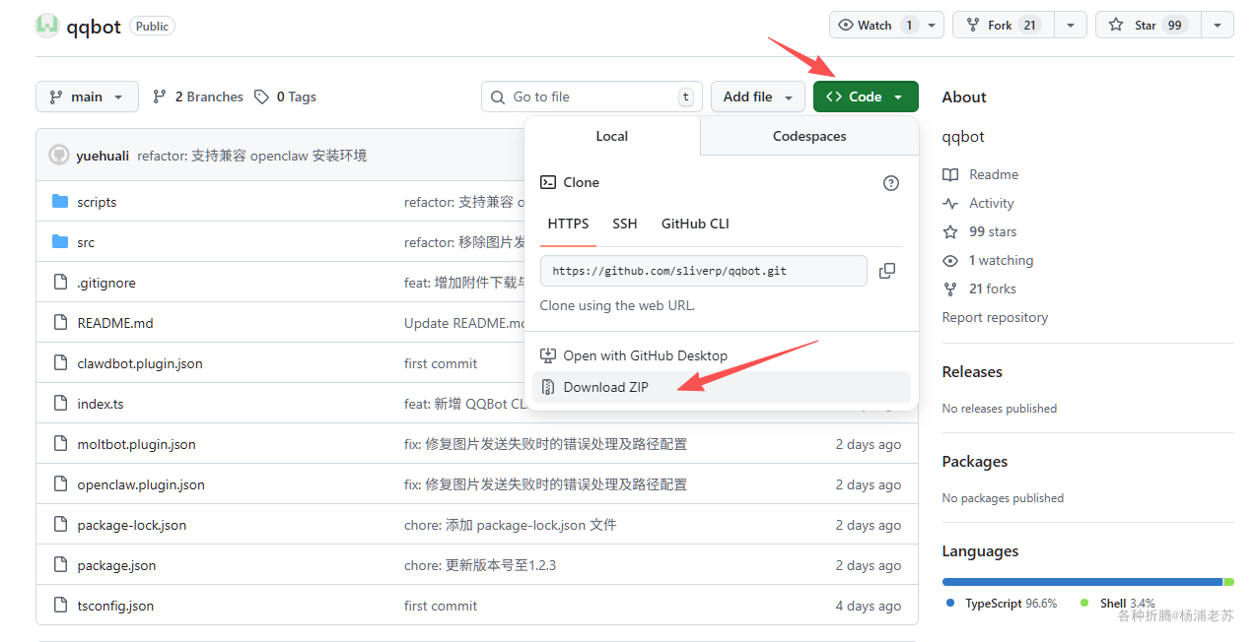This screenshot has width=1255, height=642.
Task: Open the Shell 3.4% language link
Action: pos(1118,603)
